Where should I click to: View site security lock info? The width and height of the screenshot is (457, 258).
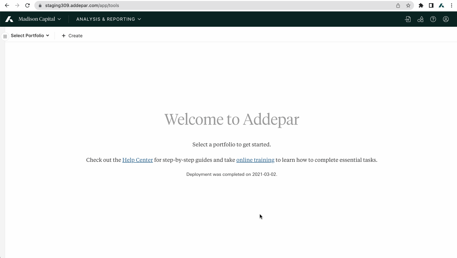point(40,5)
